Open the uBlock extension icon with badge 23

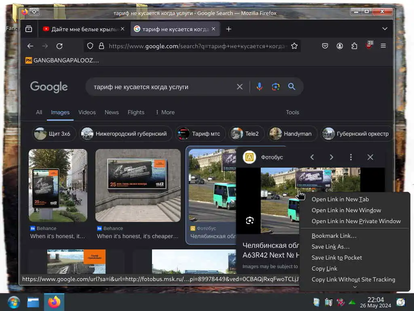tap(369, 45)
